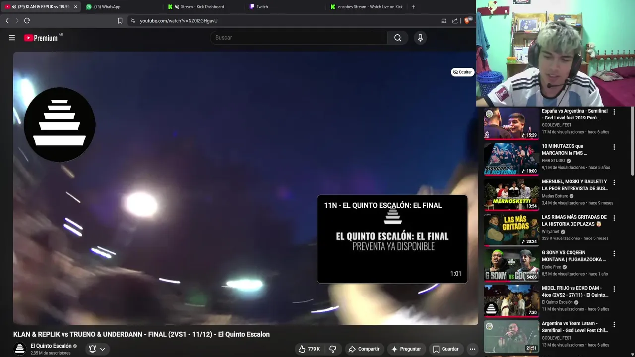This screenshot has width=635, height=357.
Task: Click the Buscar search input field
Action: pyautogui.click(x=299, y=38)
